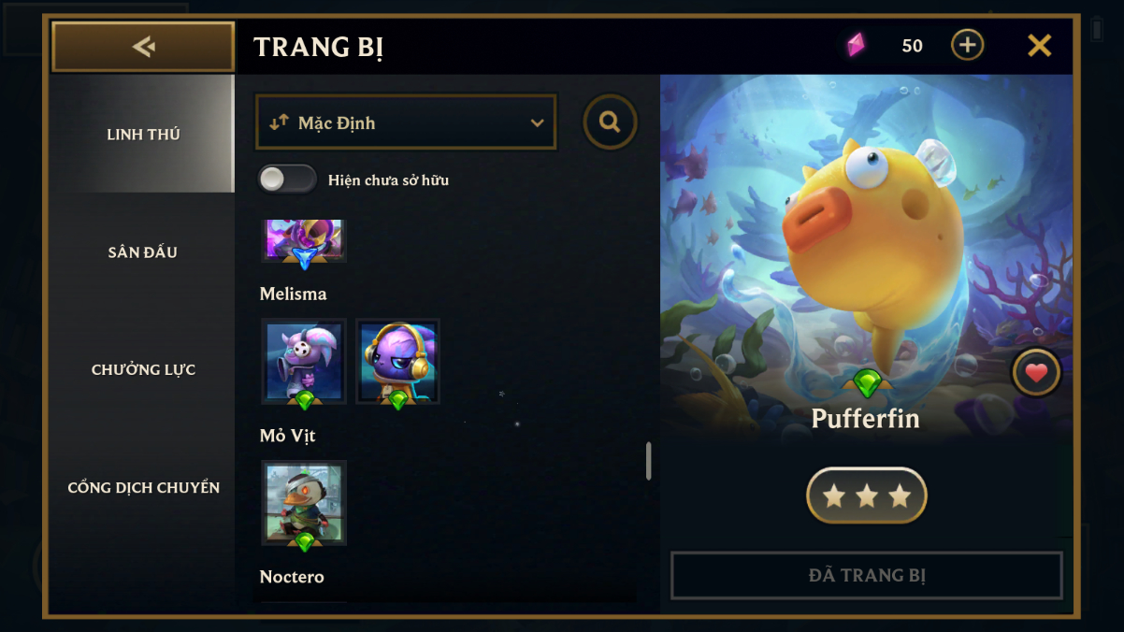Toggle Hiện chưa sở hữu switch
1124x632 pixels.
click(287, 180)
